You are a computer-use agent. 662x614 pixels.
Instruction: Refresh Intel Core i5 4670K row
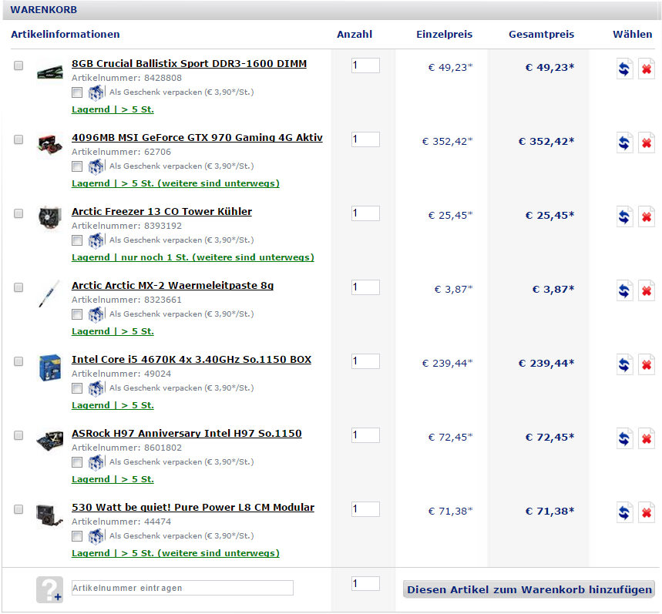[624, 364]
